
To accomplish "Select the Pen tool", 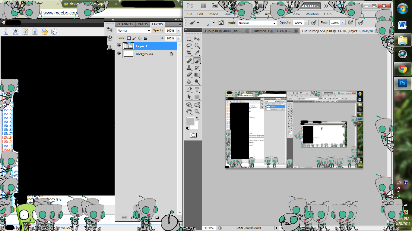I will click(189, 90).
